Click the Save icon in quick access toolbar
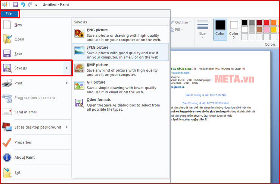Viewport: 280px width, 184px height. (15, 5)
